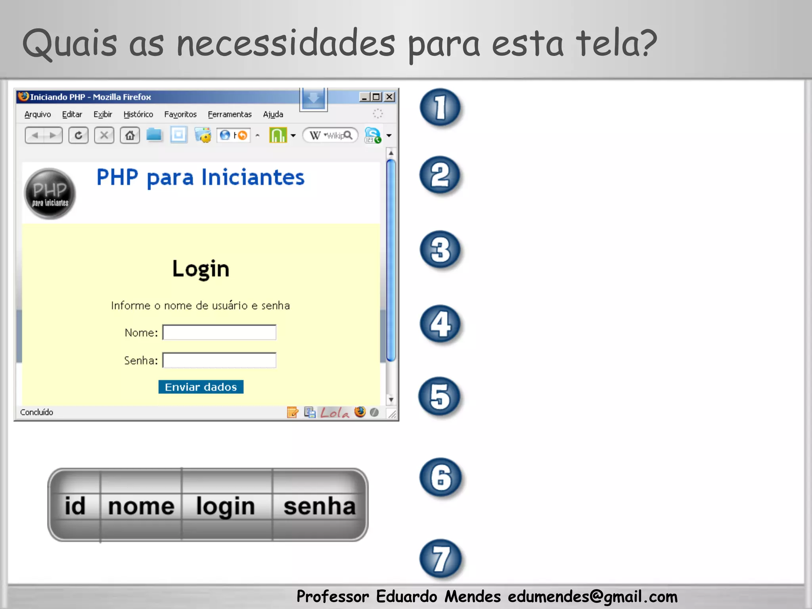Click the page scrollbar down arrow
Image resolution: width=812 pixels, height=609 pixels.
click(x=391, y=400)
